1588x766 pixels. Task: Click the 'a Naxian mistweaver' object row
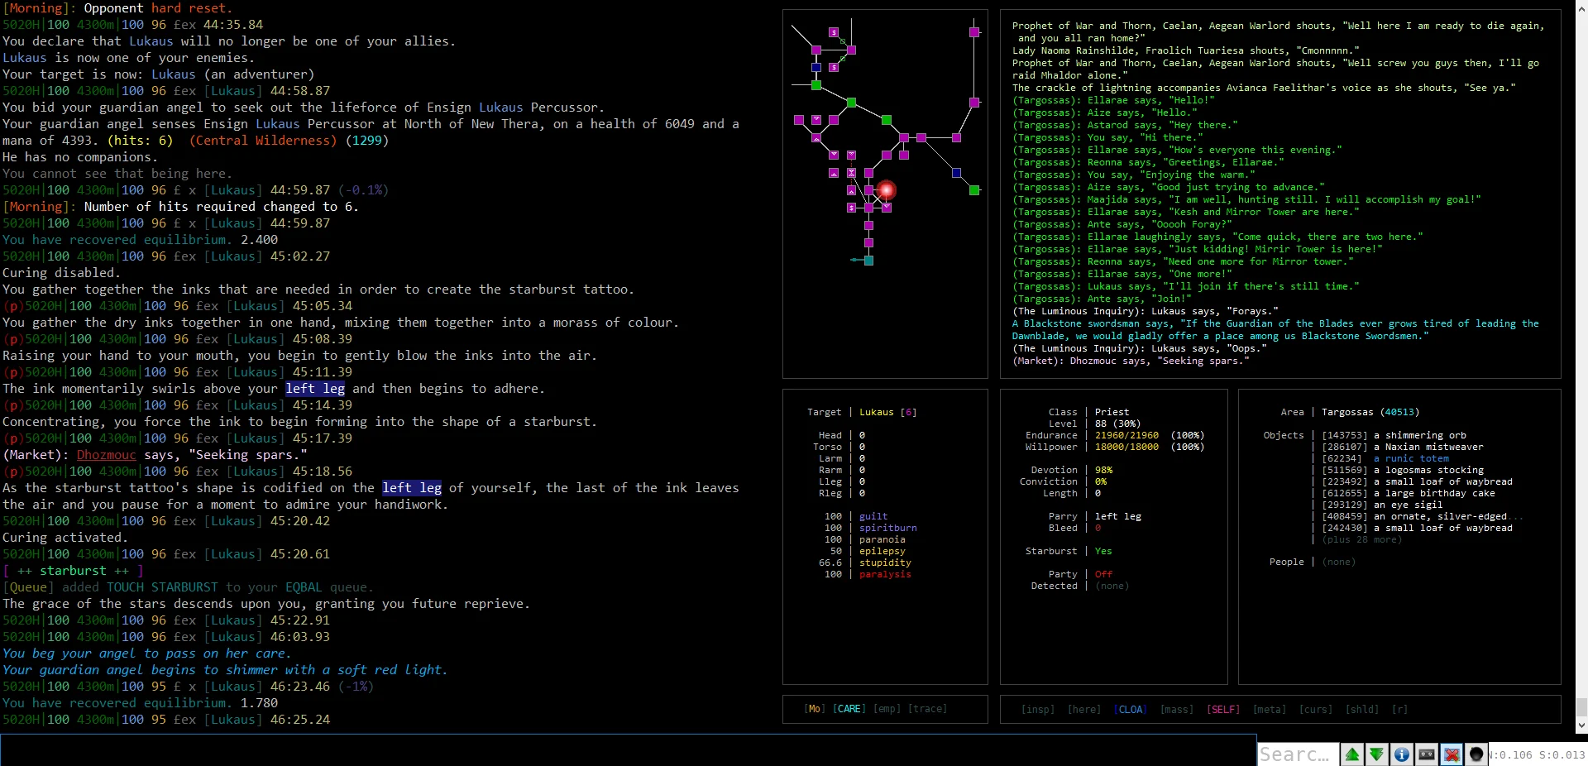[x=1403, y=447]
